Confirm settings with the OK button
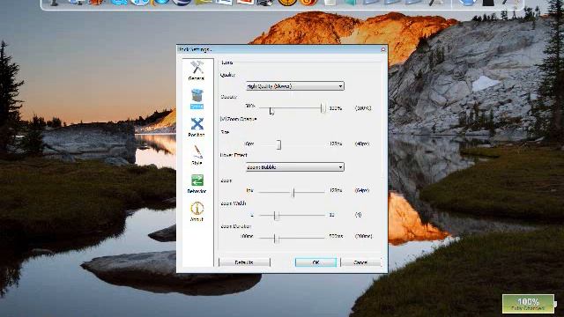Image resolution: width=564 pixels, height=317 pixels. [x=315, y=262]
